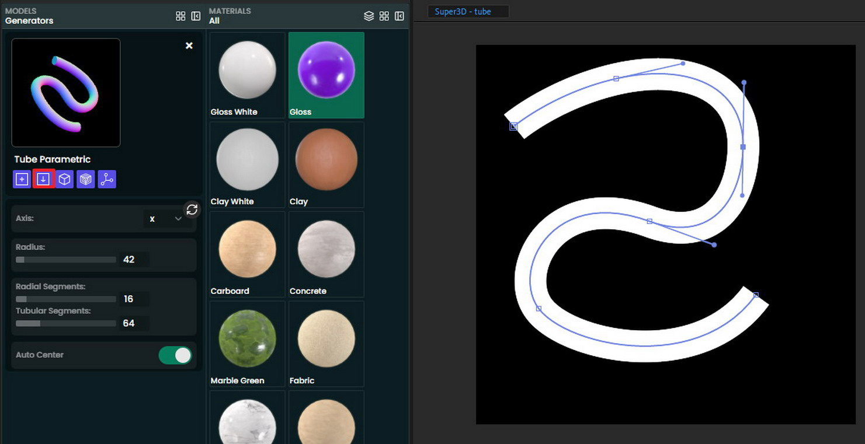
Task: Click the Auto Center label
Action: (x=40, y=355)
